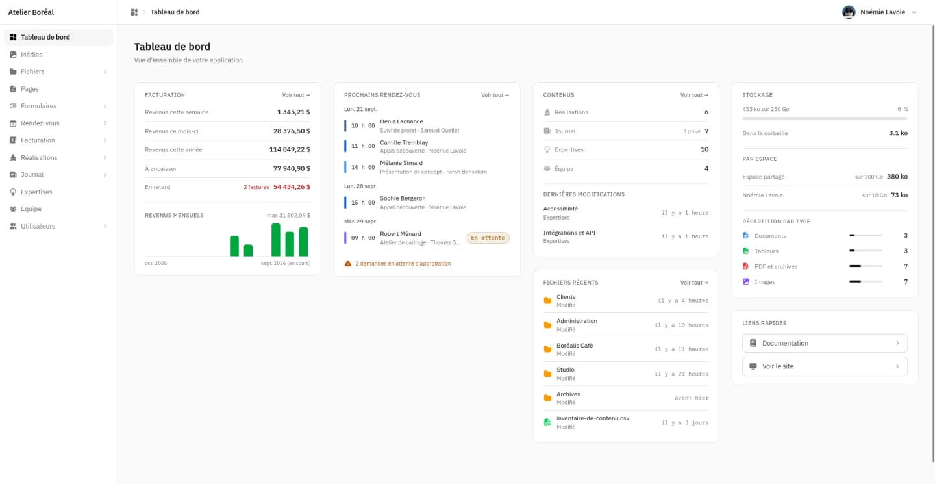Click the storage usage progress bar
This screenshot has height=484, width=935.
click(825, 118)
